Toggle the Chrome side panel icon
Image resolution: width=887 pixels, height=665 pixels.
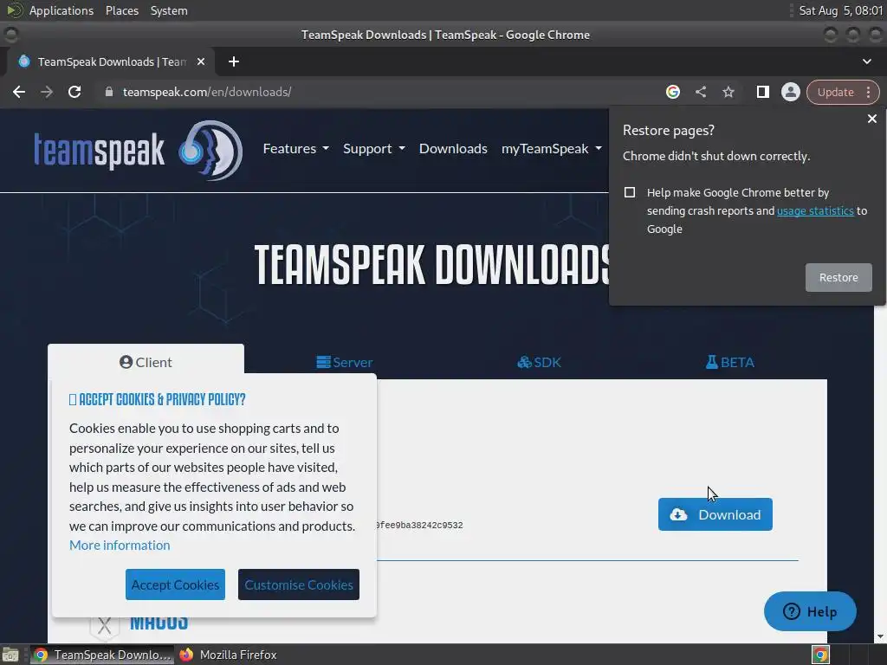pos(762,92)
